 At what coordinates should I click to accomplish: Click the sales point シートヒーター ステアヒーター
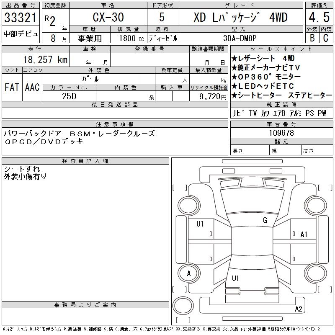point(282,95)
